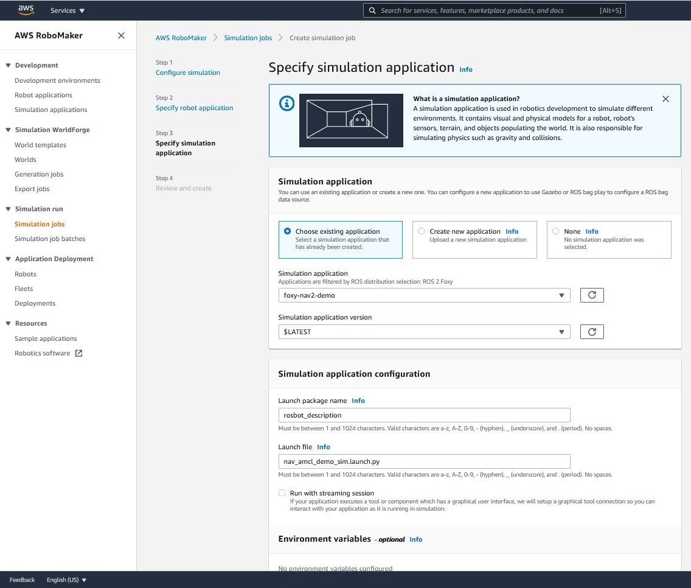Image resolution: width=691 pixels, height=588 pixels.
Task: Go back to Step 1 Configure simulation
Action: tap(188, 72)
